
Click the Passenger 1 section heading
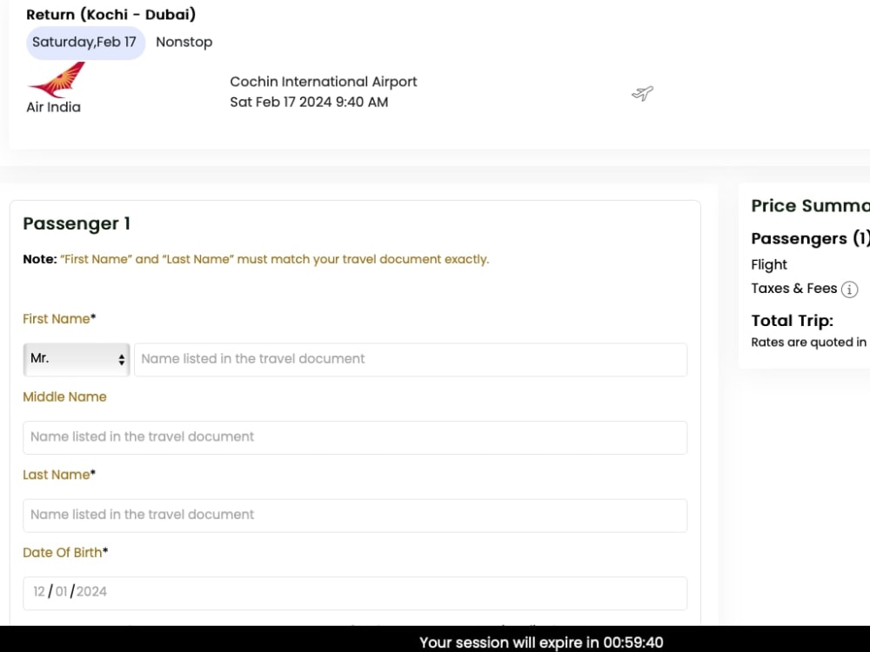[x=76, y=223]
